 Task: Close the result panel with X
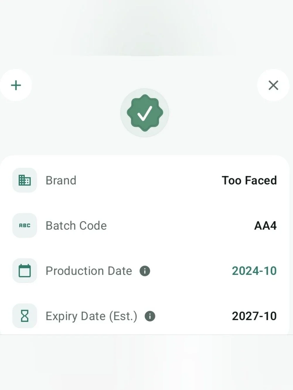click(273, 85)
